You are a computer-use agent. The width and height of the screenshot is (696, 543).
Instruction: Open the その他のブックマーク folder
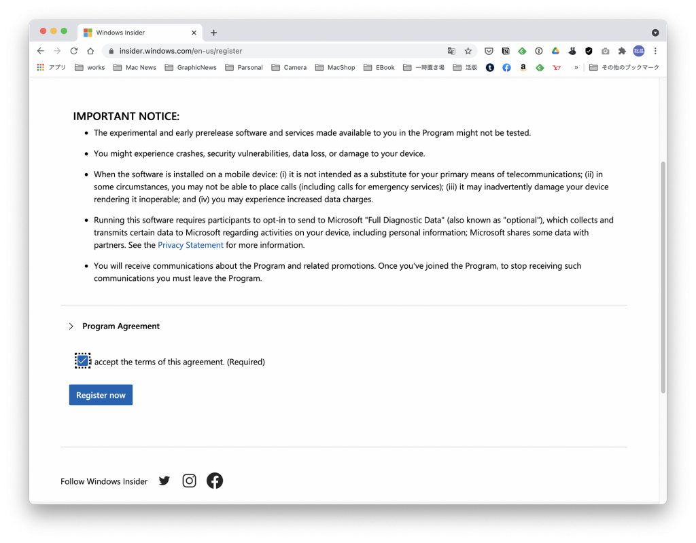click(x=624, y=67)
